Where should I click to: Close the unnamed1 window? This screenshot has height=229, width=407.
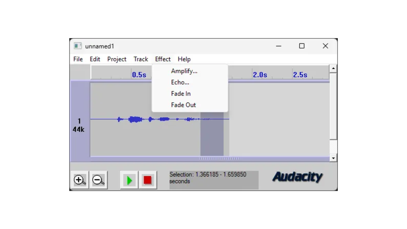coord(325,46)
